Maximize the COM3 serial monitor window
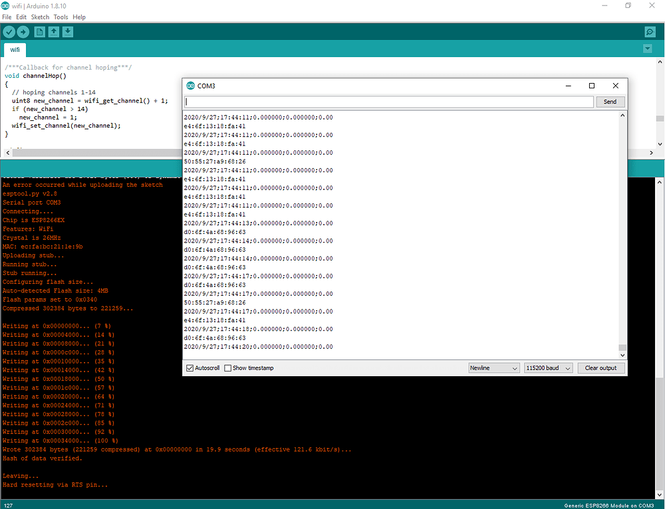665x509 pixels. click(x=592, y=86)
